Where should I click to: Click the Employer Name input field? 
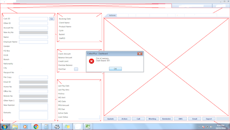coord(34,42)
